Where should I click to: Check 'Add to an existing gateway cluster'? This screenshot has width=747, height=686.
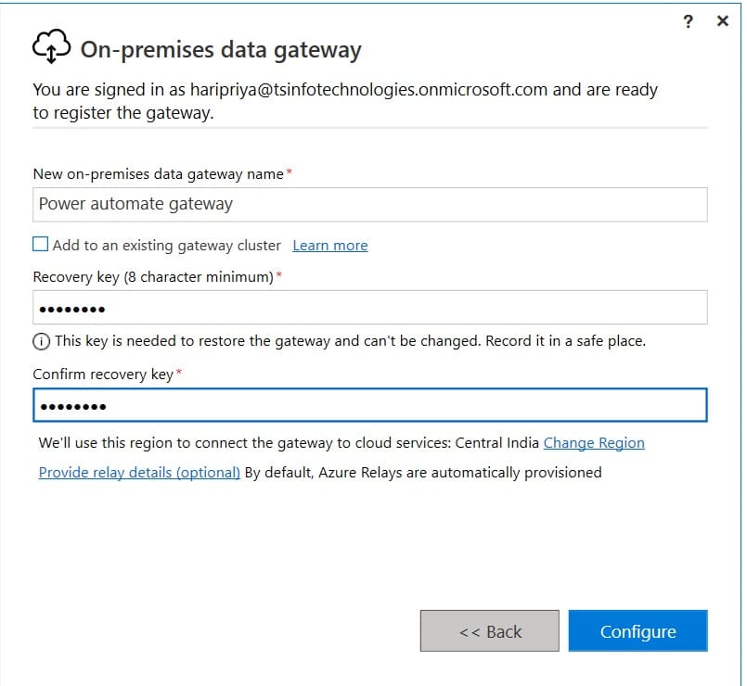pos(41,244)
